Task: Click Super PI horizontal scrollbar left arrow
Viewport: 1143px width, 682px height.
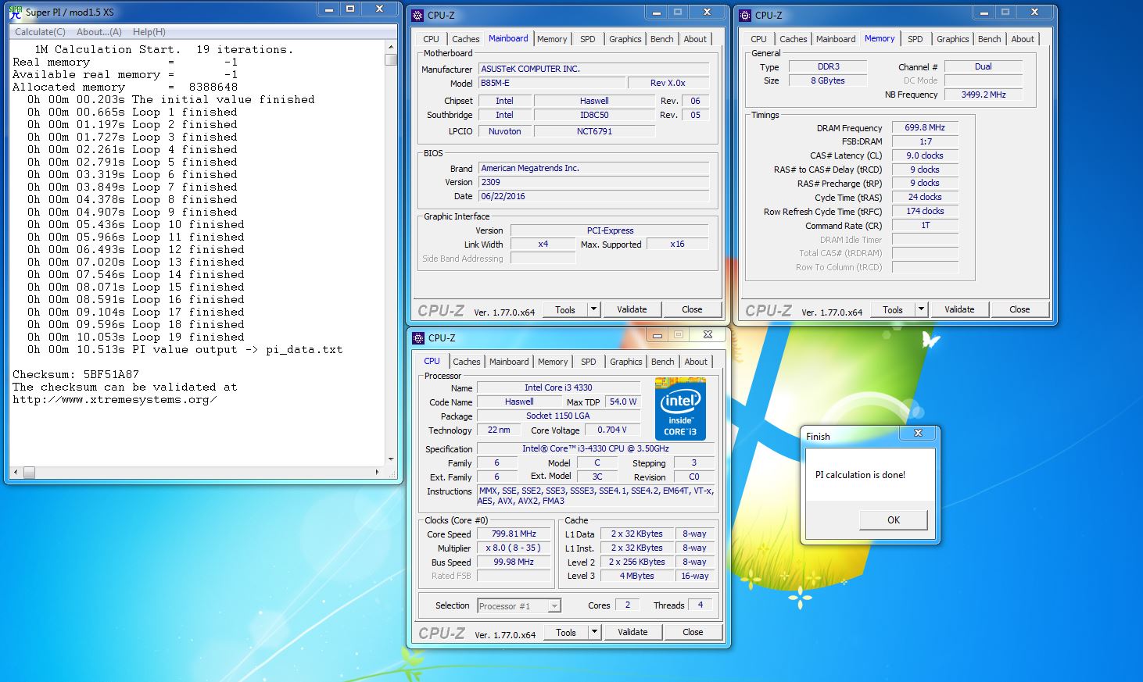Action: [15, 472]
